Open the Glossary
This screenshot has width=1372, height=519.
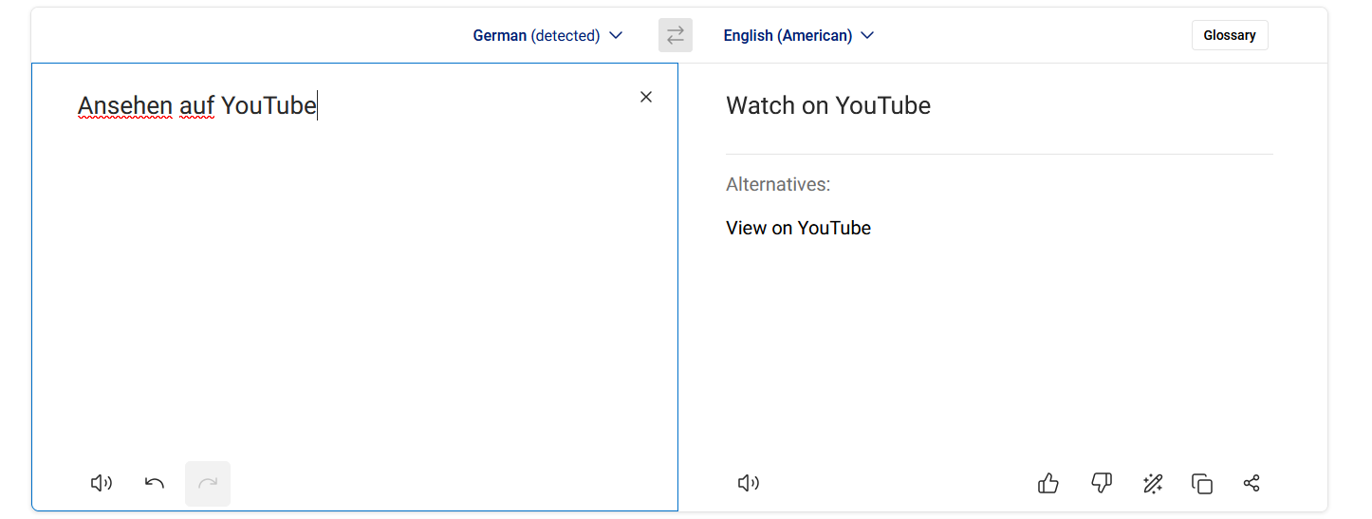click(1230, 35)
